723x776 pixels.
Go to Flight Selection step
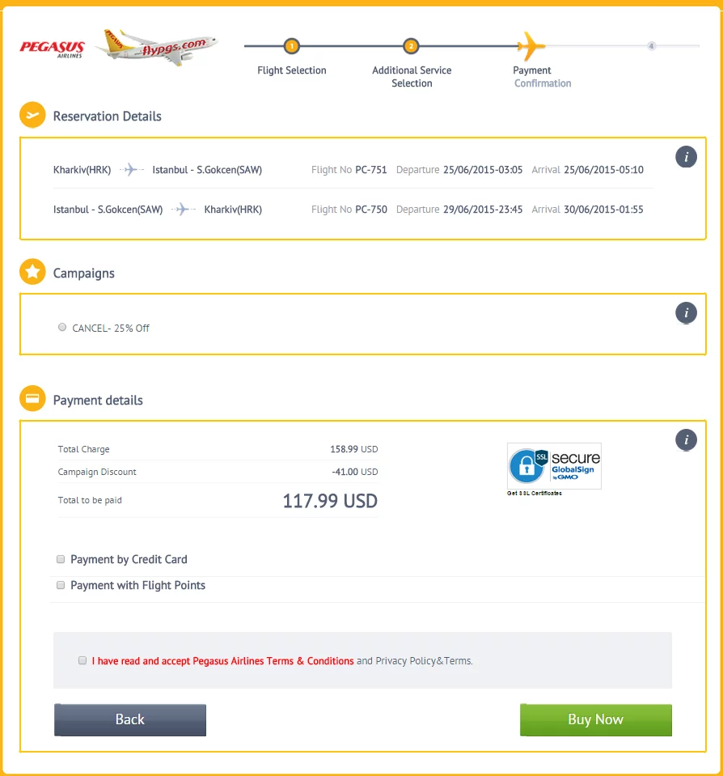pyautogui.click(x=292, y=70)
